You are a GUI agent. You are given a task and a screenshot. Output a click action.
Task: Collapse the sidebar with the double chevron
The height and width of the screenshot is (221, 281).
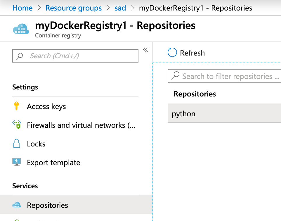pos(145,50)
